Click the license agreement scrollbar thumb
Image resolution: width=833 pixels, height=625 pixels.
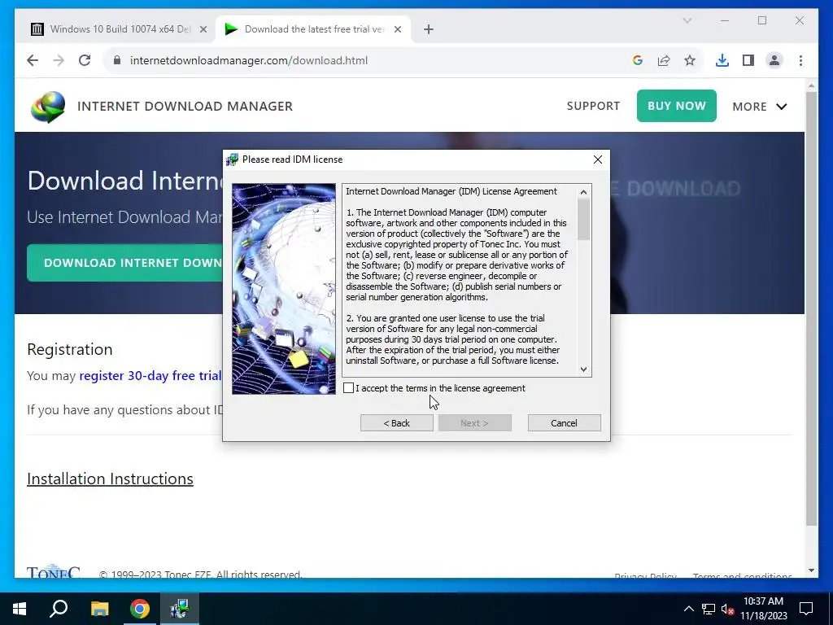pos(584,219)
